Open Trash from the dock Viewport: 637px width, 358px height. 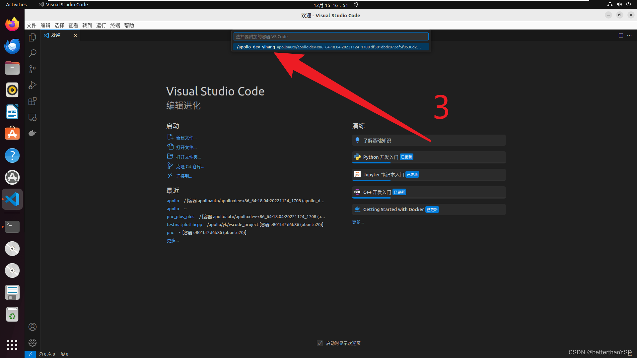click(x=12, y=314)
